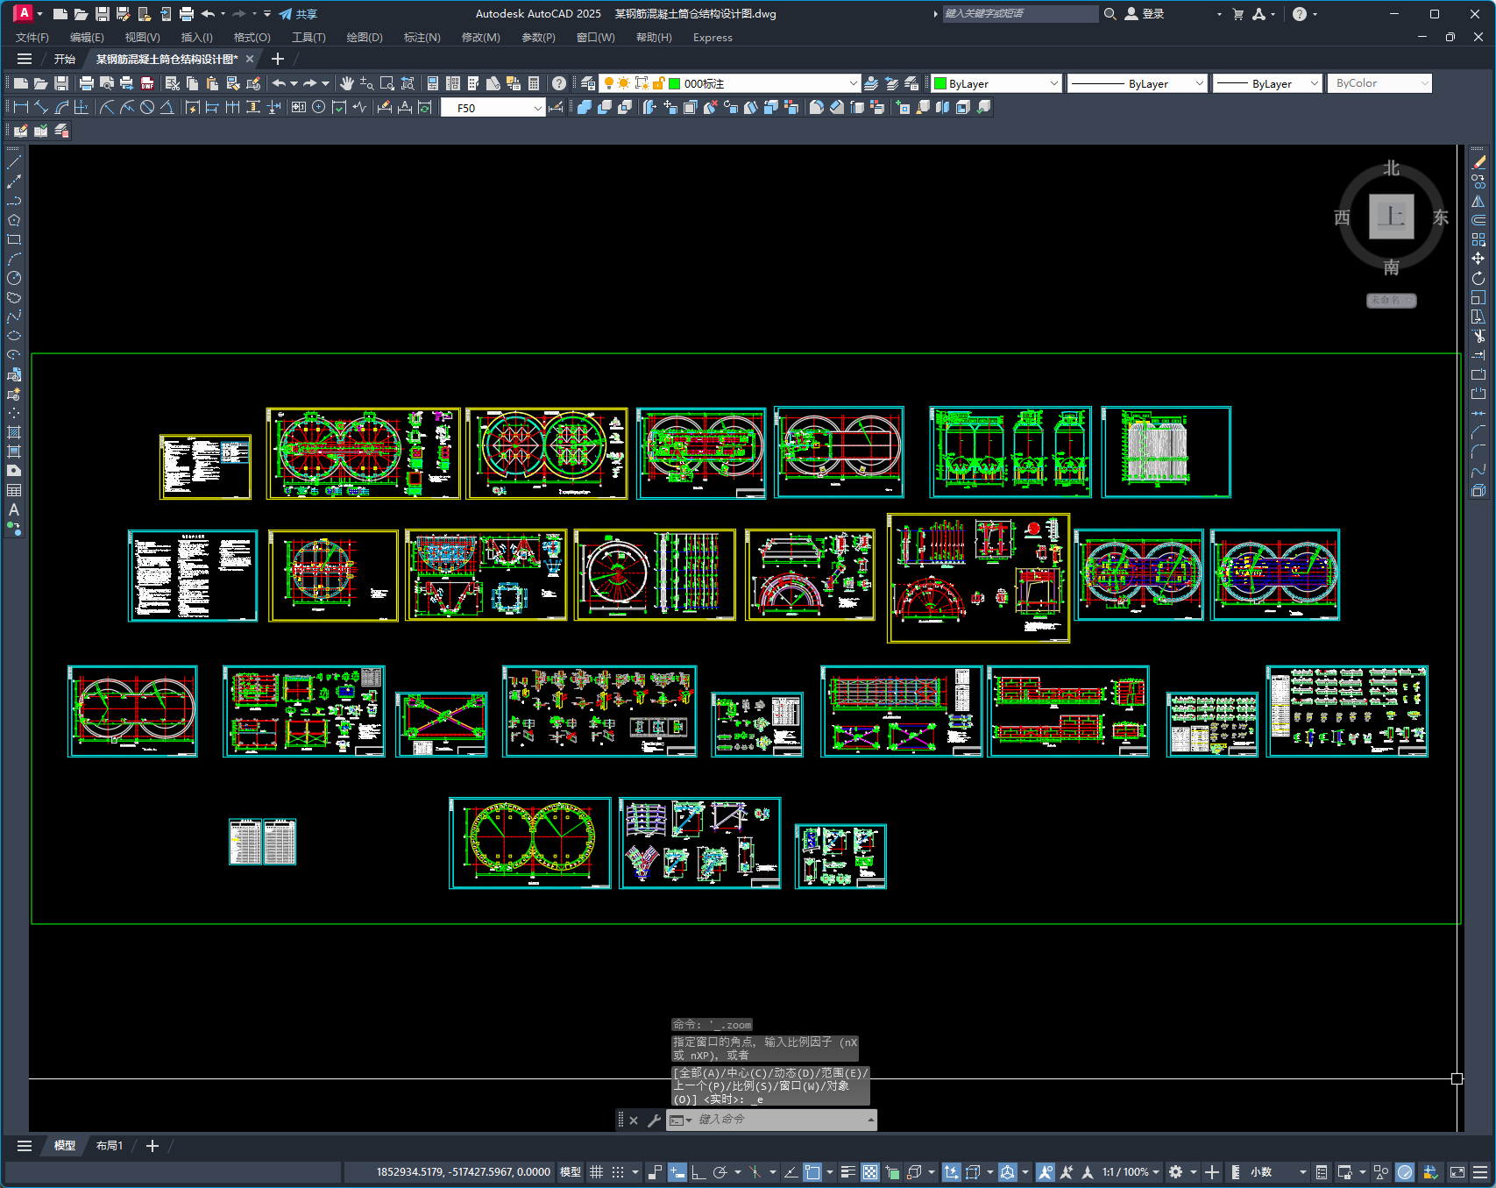Select the Multiline Text A tool

click(x=14, y=509)
